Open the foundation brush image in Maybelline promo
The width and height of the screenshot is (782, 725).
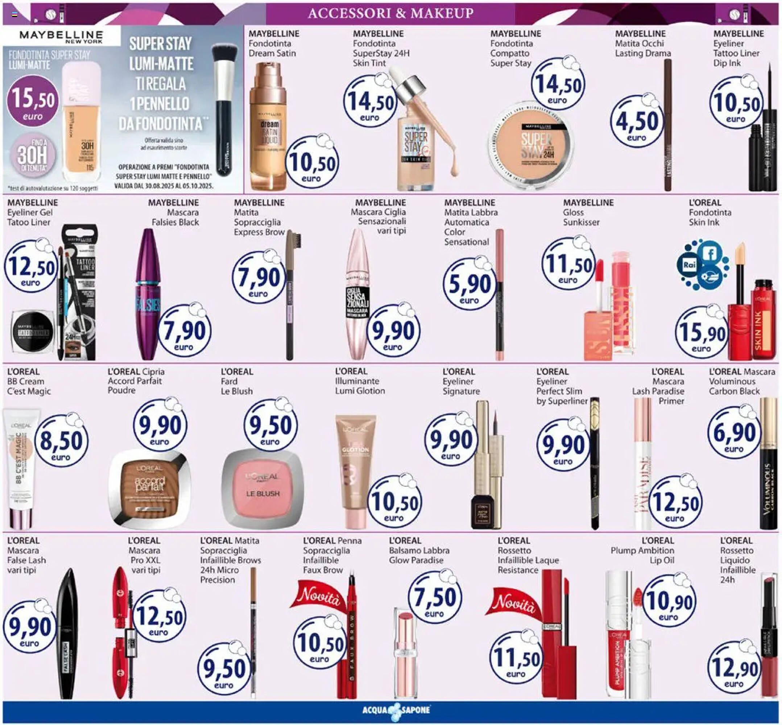coord(225,110)
